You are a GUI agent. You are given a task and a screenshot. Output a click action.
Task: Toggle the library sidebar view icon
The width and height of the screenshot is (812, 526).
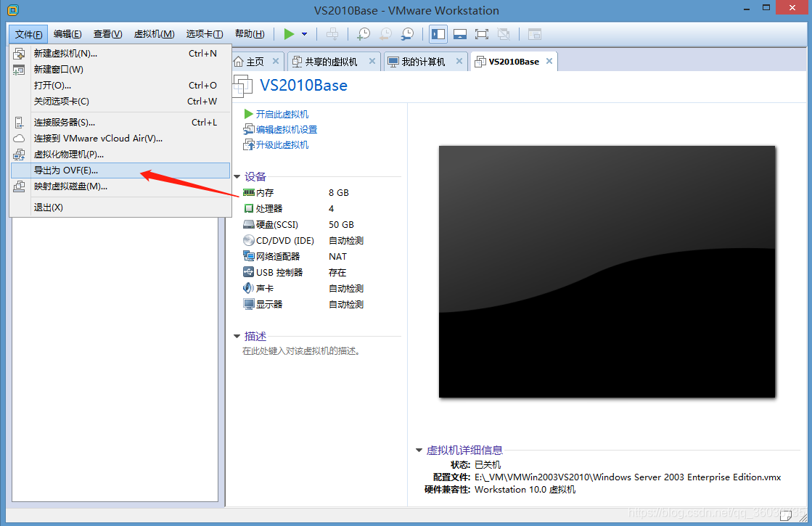pyautogui.click(x=438, y=34)
